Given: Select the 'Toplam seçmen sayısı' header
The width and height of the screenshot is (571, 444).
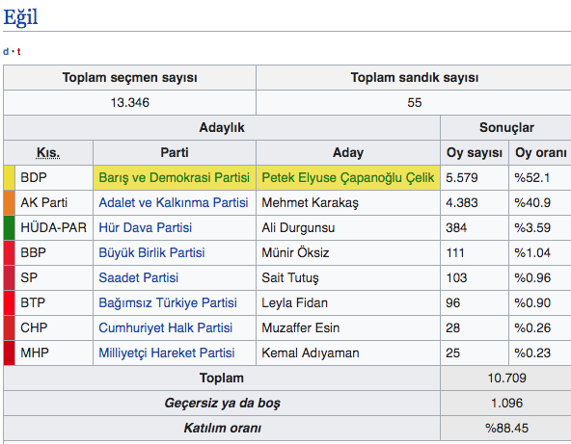Looking at the screenshot, I should click(129, 77).
